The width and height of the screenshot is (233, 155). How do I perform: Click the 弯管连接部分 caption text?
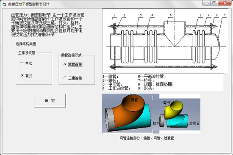147,138
